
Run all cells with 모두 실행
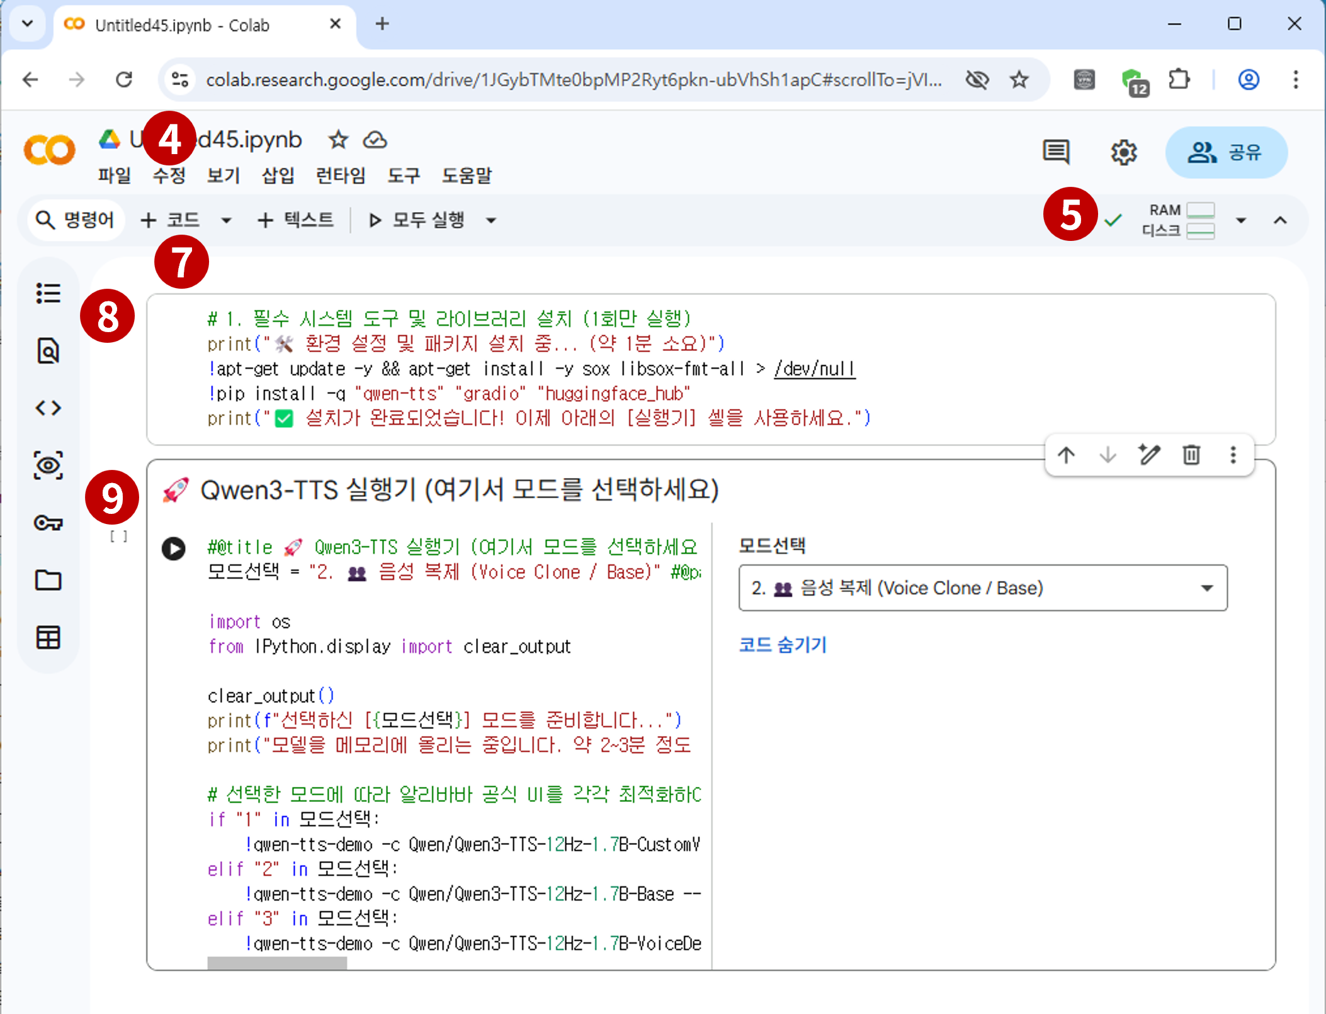pos(417,220)
